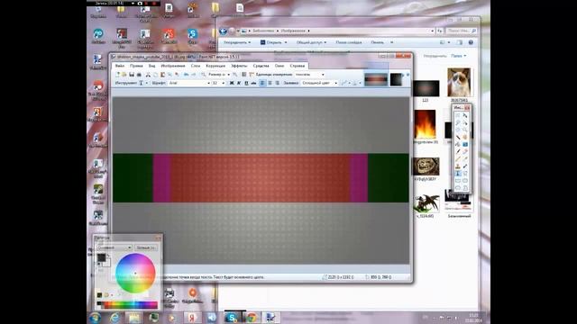This screenshot has width=577, height=324.
Task: Set text alignment to right
Action: point(278,83)
